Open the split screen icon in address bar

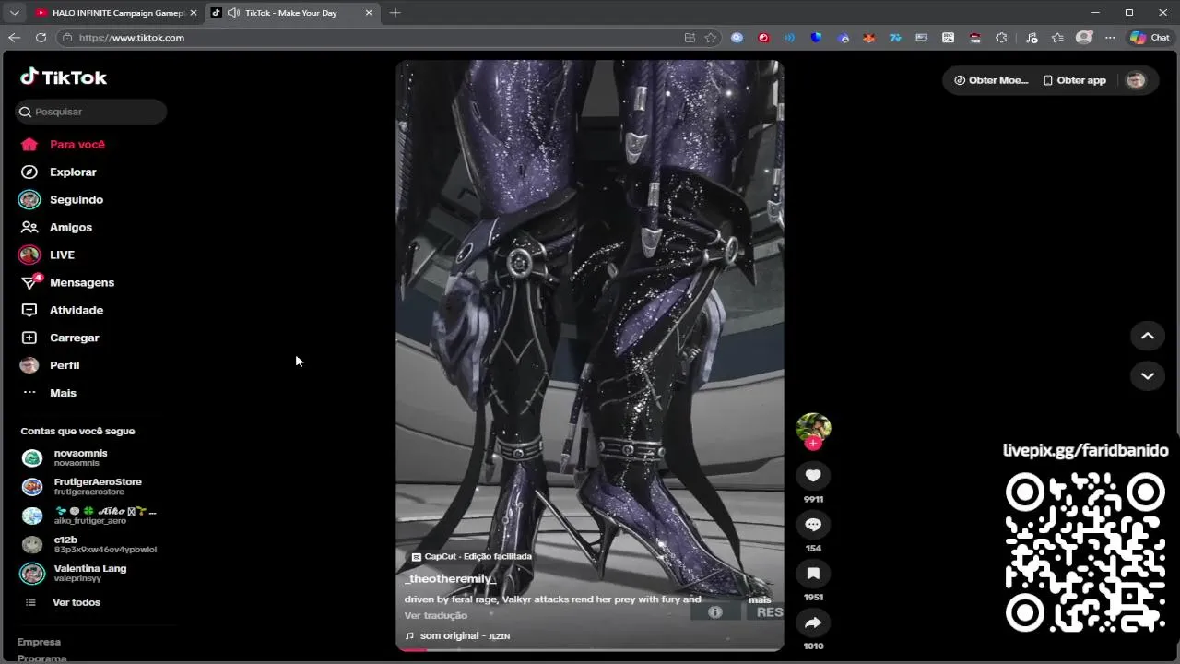click(690, 38)
